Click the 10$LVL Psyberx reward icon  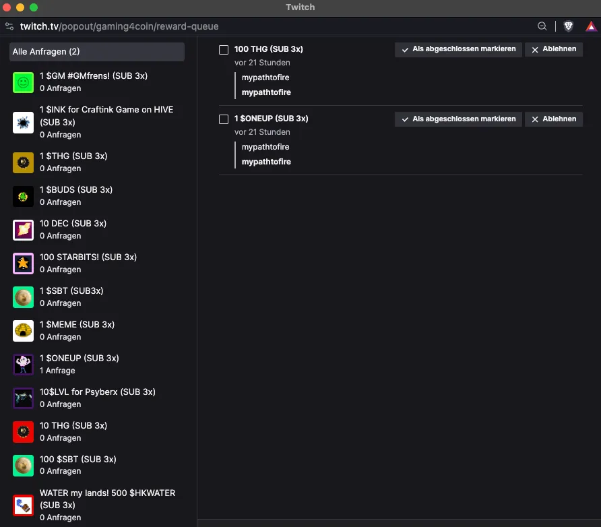click(23, 398)
